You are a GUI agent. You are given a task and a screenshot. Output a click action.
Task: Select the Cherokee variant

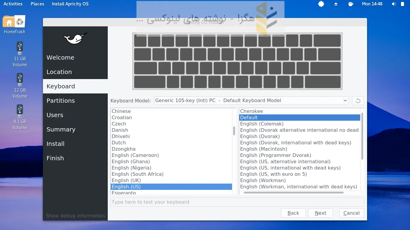point(300,111)
